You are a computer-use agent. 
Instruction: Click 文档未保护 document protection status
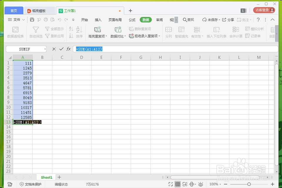31,184
